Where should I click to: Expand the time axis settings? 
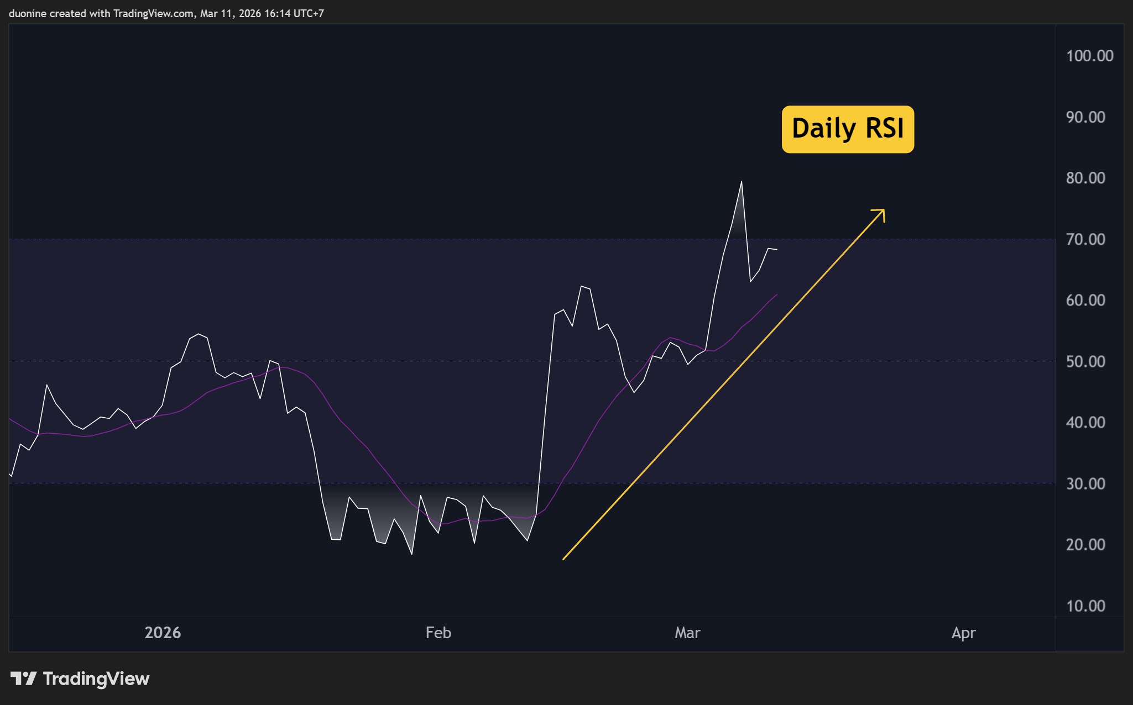point(553,633)
